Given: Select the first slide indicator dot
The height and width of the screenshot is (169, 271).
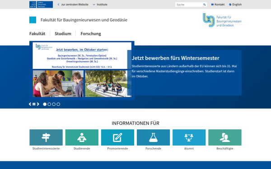Looking at the screenshot, I should click(45, 104).
